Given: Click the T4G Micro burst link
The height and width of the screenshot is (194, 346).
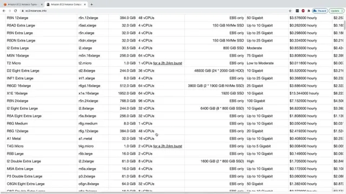Looking at the screenshot, I should 168,146.
